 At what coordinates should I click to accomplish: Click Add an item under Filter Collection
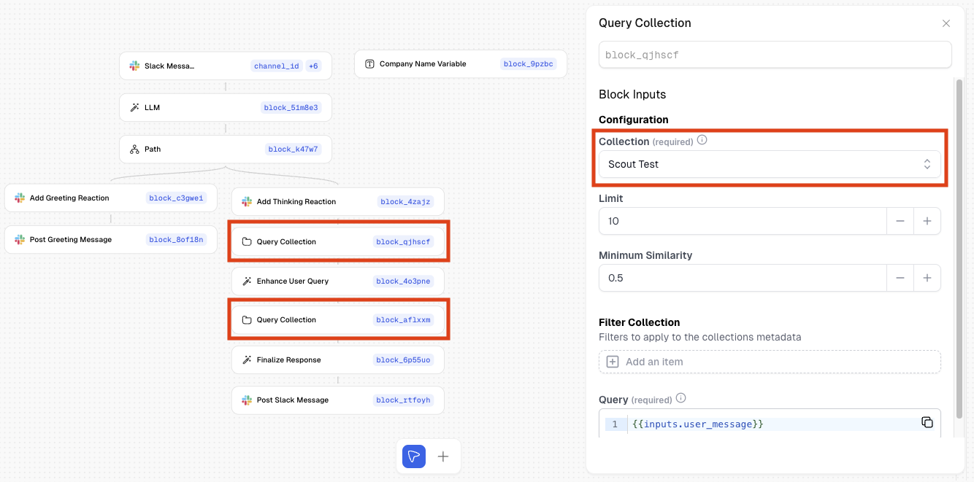769,362
